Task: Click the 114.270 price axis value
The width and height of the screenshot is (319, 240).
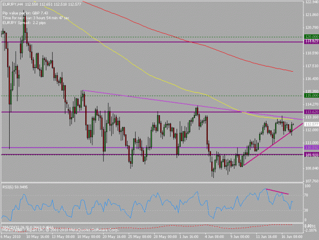Action: tap(312, 104)
